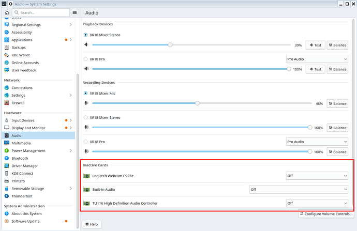357x231 pixels.
Task: Go to the settings home icon
Action: (x=7, y=12)
